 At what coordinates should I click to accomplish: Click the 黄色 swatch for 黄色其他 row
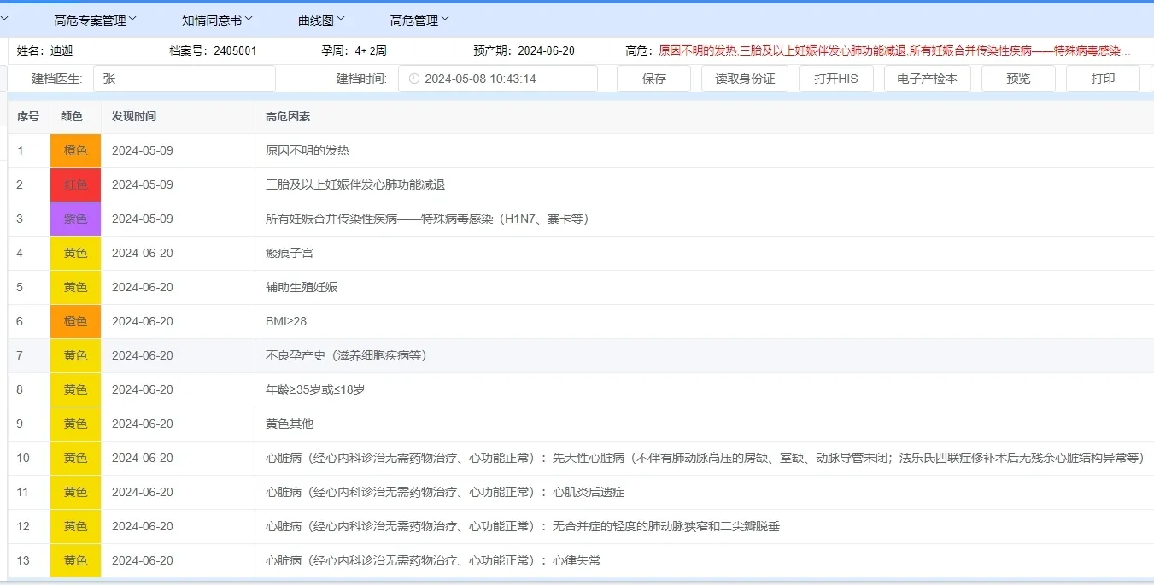pos(76,424)
